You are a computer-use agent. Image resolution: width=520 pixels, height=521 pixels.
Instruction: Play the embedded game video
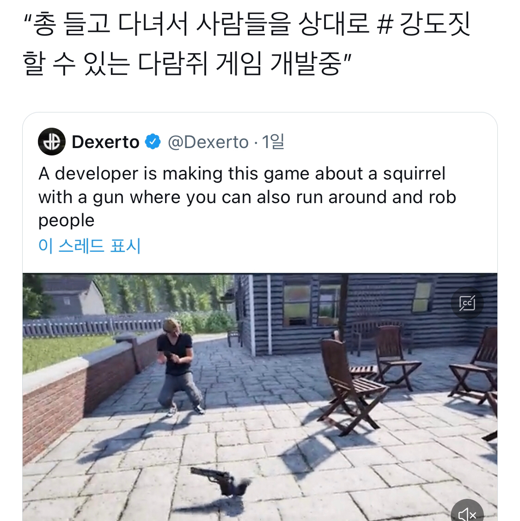click(260, 397)
